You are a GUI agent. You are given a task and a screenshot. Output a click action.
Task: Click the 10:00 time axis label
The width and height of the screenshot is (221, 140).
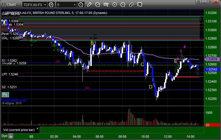145,137
